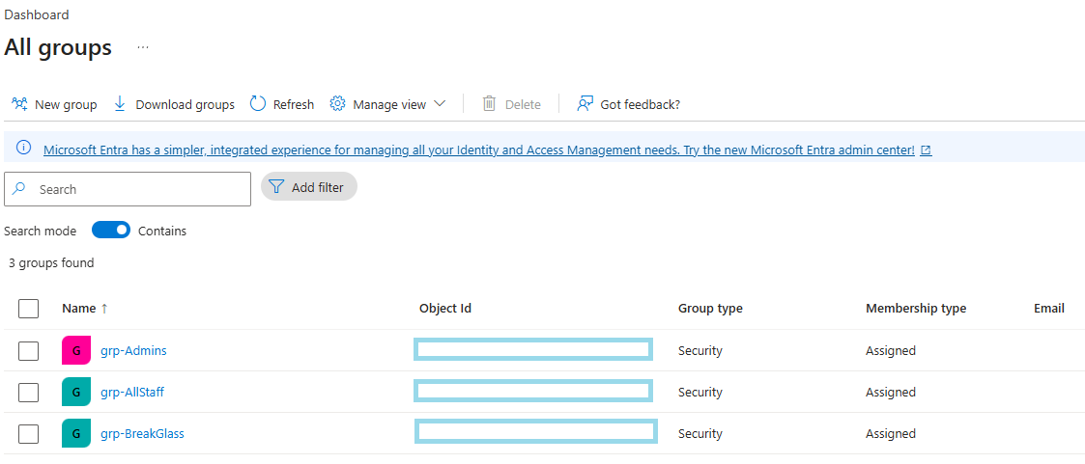Viewport: 1085px width, 464px height.
Task: Click the Security cell in grp-Admins row
Action: click(700, 351)
